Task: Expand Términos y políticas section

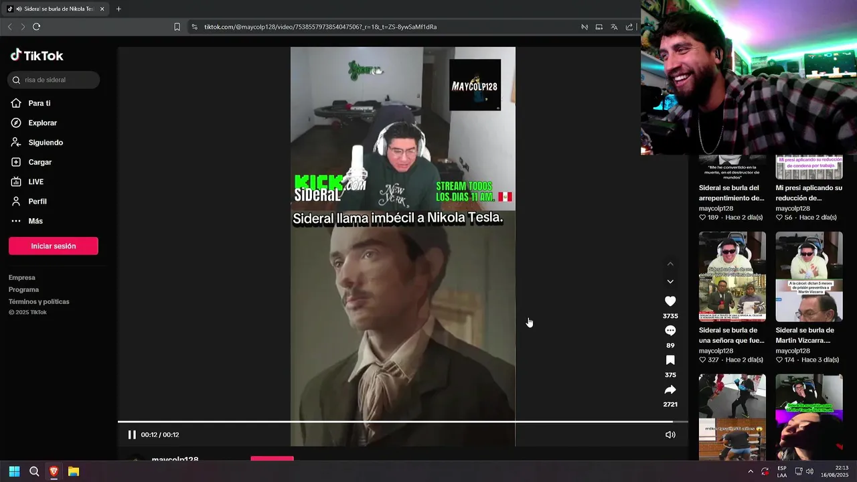Action: (x=39, y=302)
